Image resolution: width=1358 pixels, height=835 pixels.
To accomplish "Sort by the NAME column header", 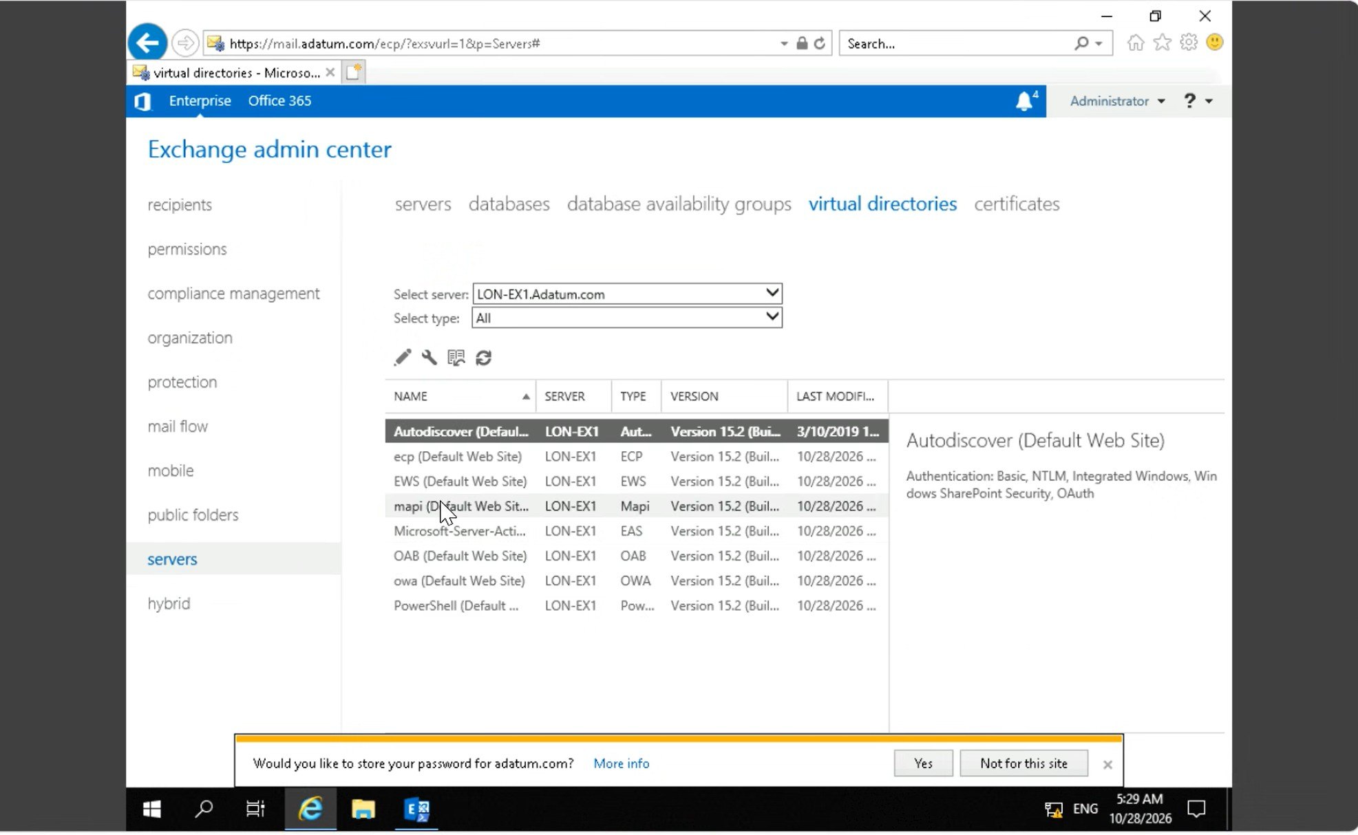I will click(460, 396).
